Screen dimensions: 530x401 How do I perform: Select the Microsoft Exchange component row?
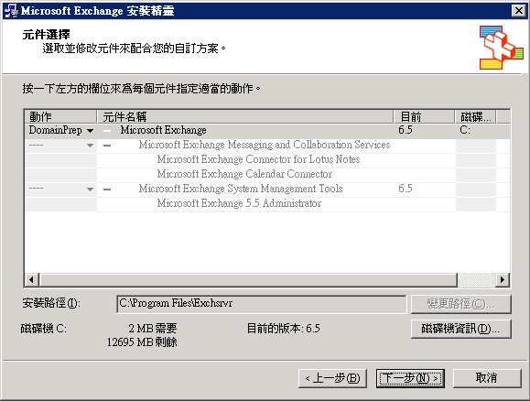pyautogui.click(x=267, y=131)
